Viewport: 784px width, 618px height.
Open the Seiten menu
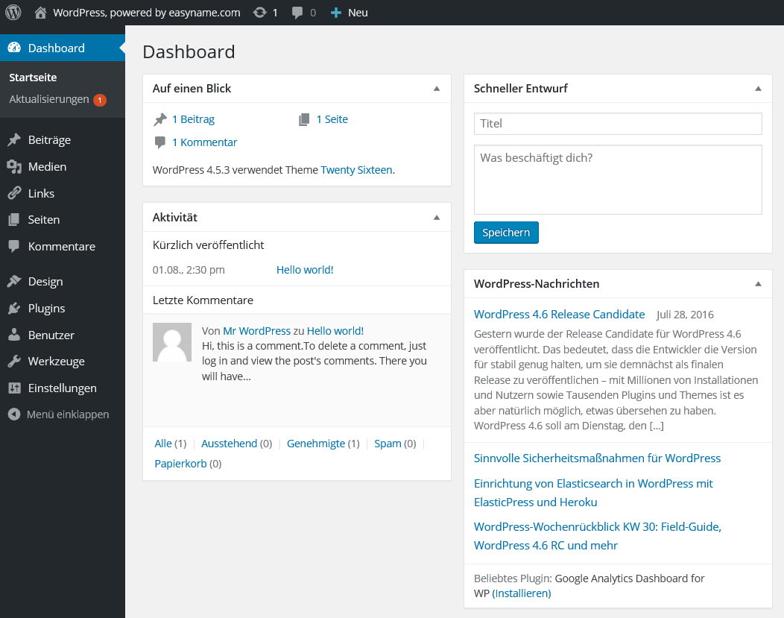[44, 219]
